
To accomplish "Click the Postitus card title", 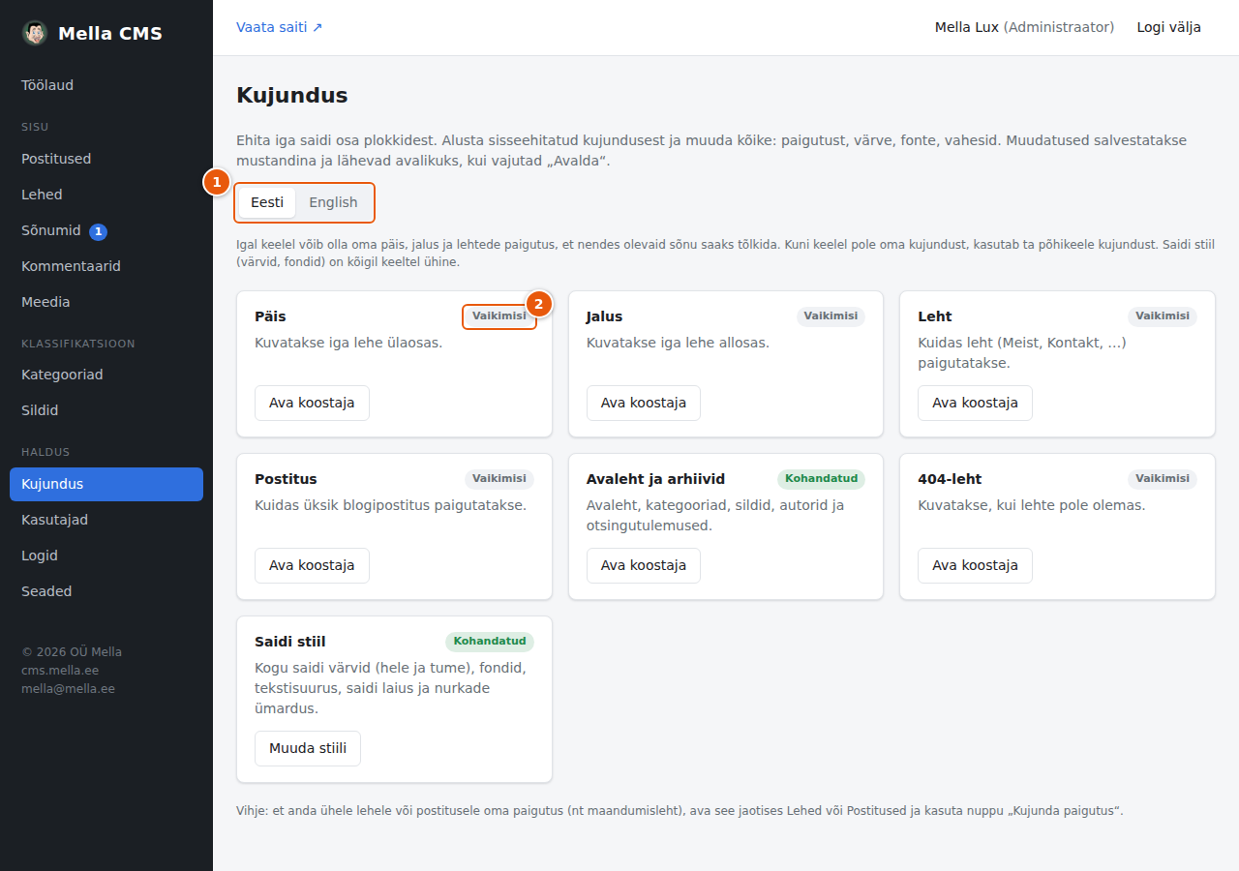I will 286,479.
